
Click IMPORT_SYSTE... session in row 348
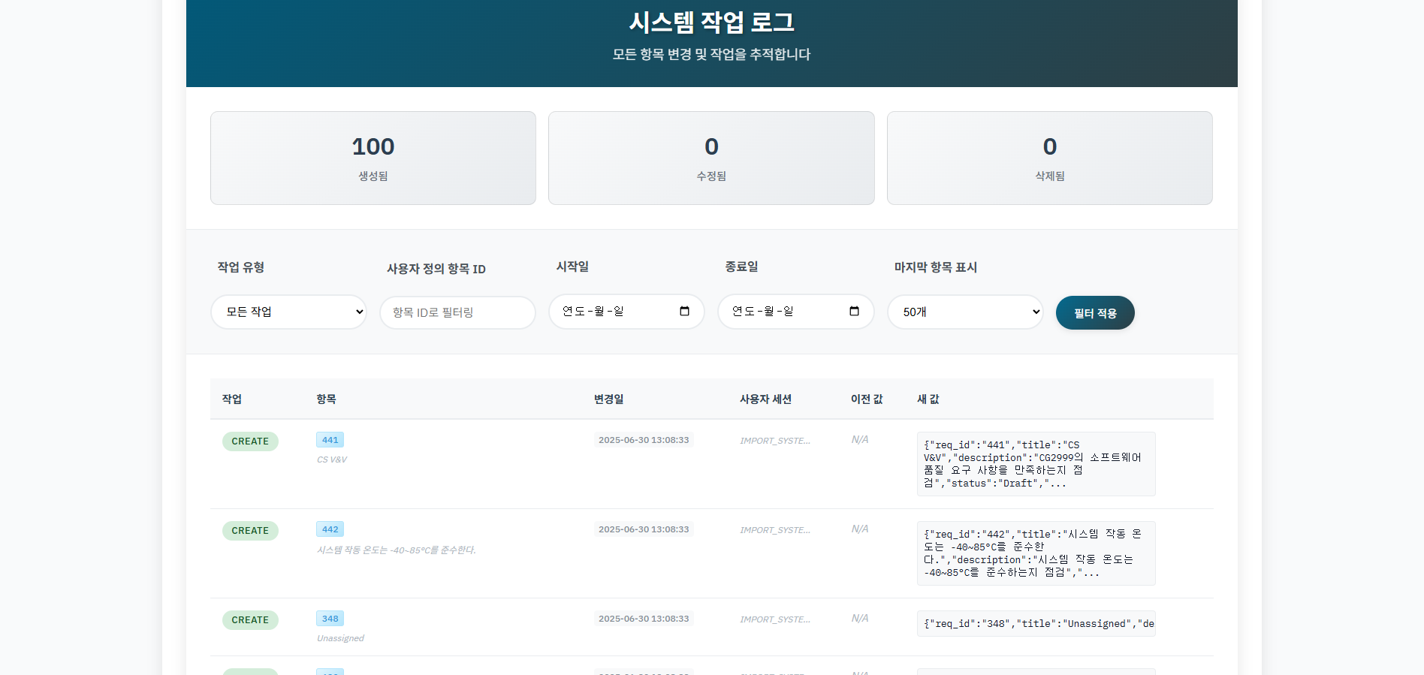point(775,619)
